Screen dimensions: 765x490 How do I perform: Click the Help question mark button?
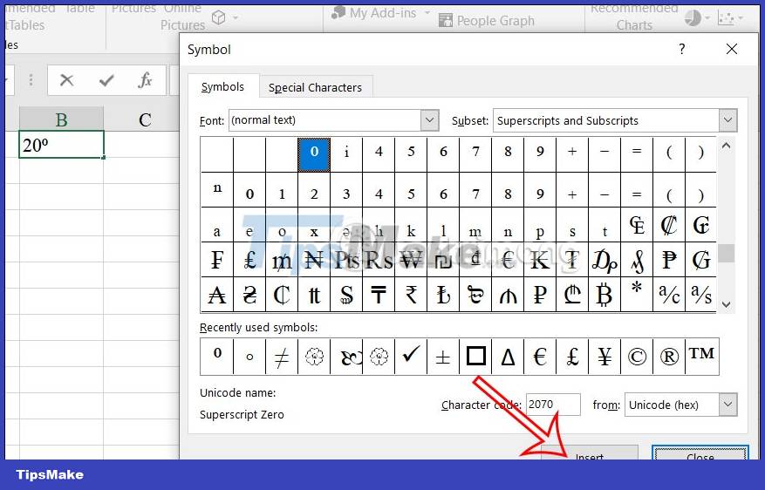point(681,49)
